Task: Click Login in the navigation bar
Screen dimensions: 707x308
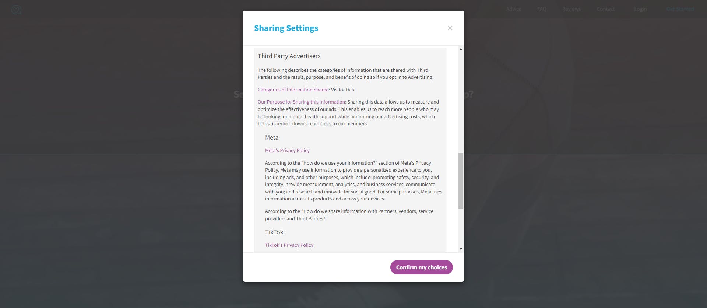Action: (x=640, y=9)
